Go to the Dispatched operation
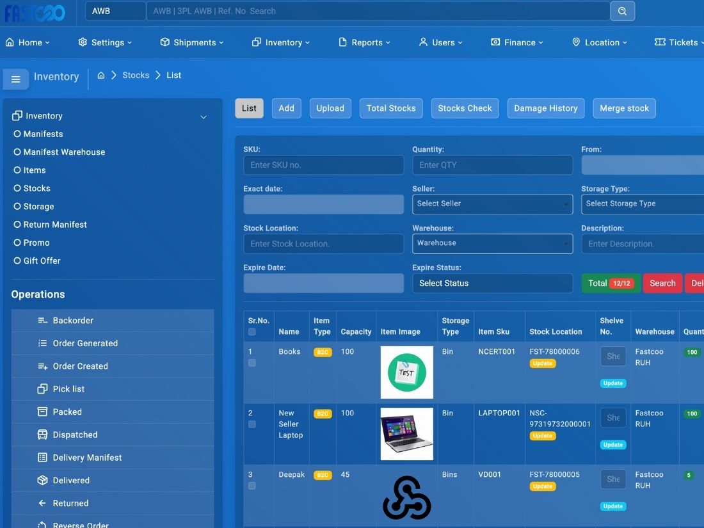Image resolution: width=704 pixels, height=528 pixels. (75, 435)
